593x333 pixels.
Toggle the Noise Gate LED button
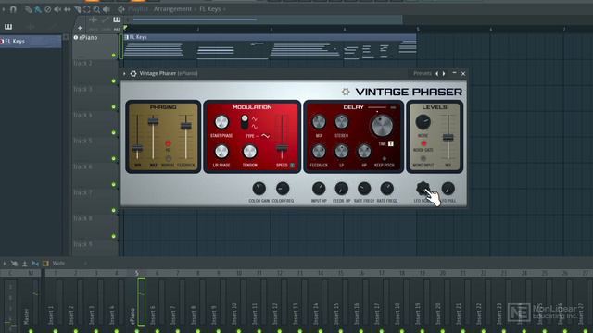click(x=423, y=143)
